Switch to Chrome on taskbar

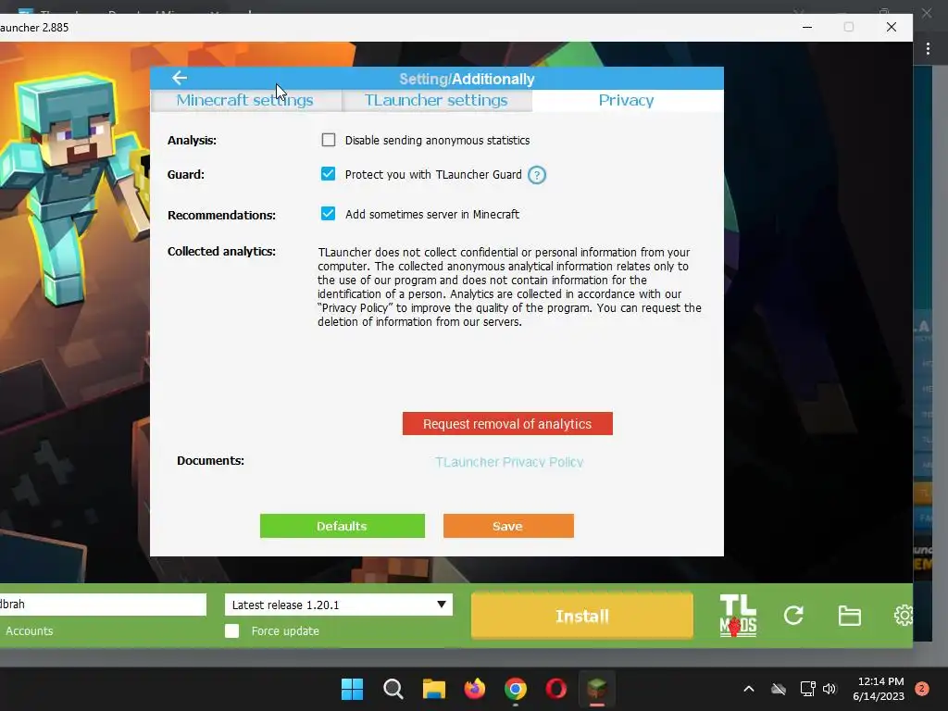coord(516,689)
